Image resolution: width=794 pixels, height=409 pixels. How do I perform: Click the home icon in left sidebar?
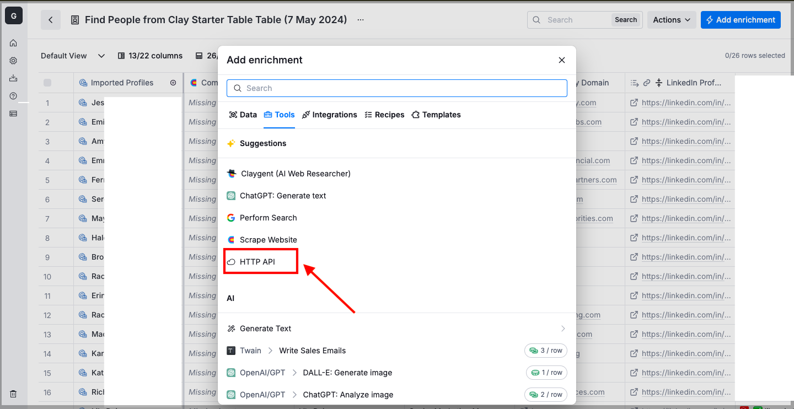13,43
